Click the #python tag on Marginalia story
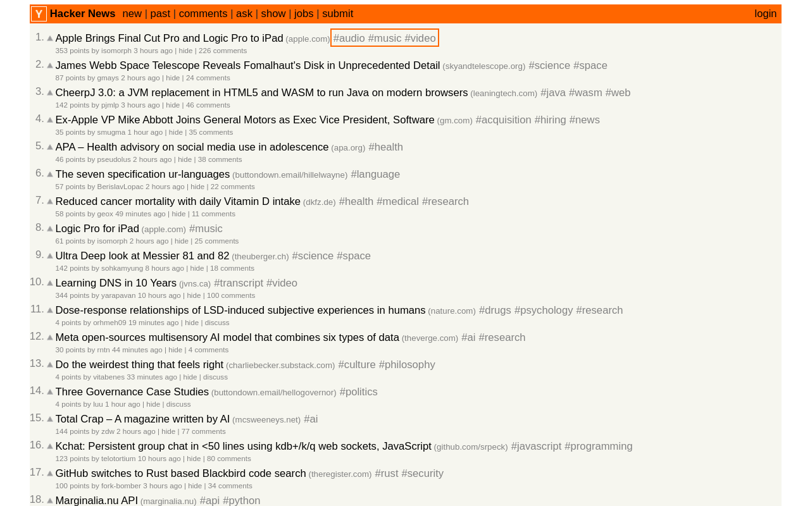This screenshot has height=506, width=810. 242,501
